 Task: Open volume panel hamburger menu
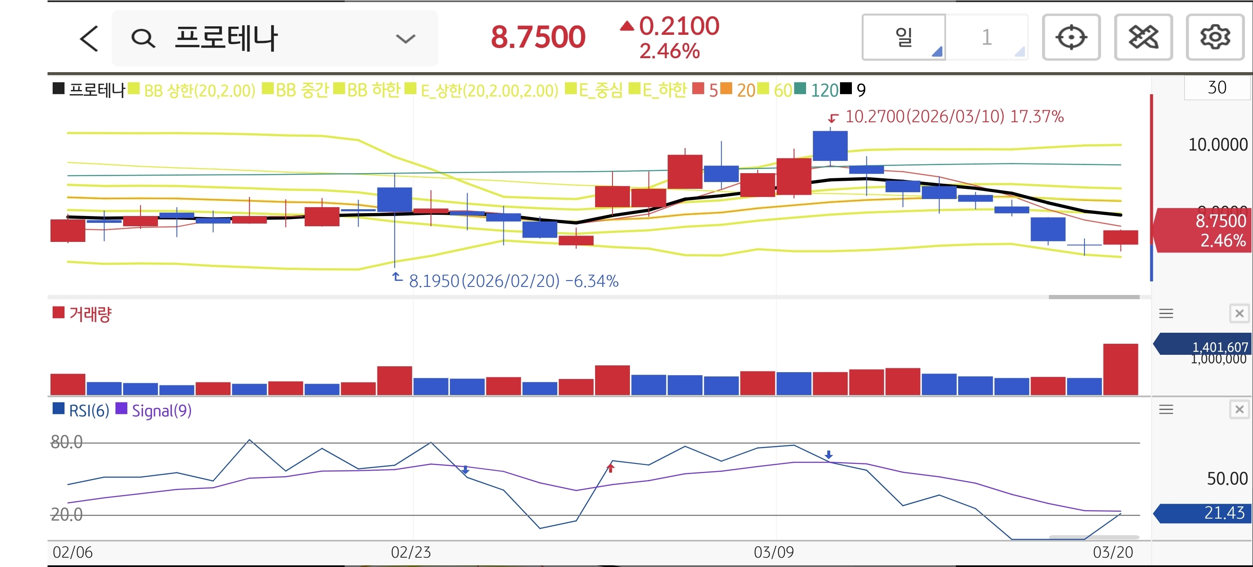click(1166, 314)
